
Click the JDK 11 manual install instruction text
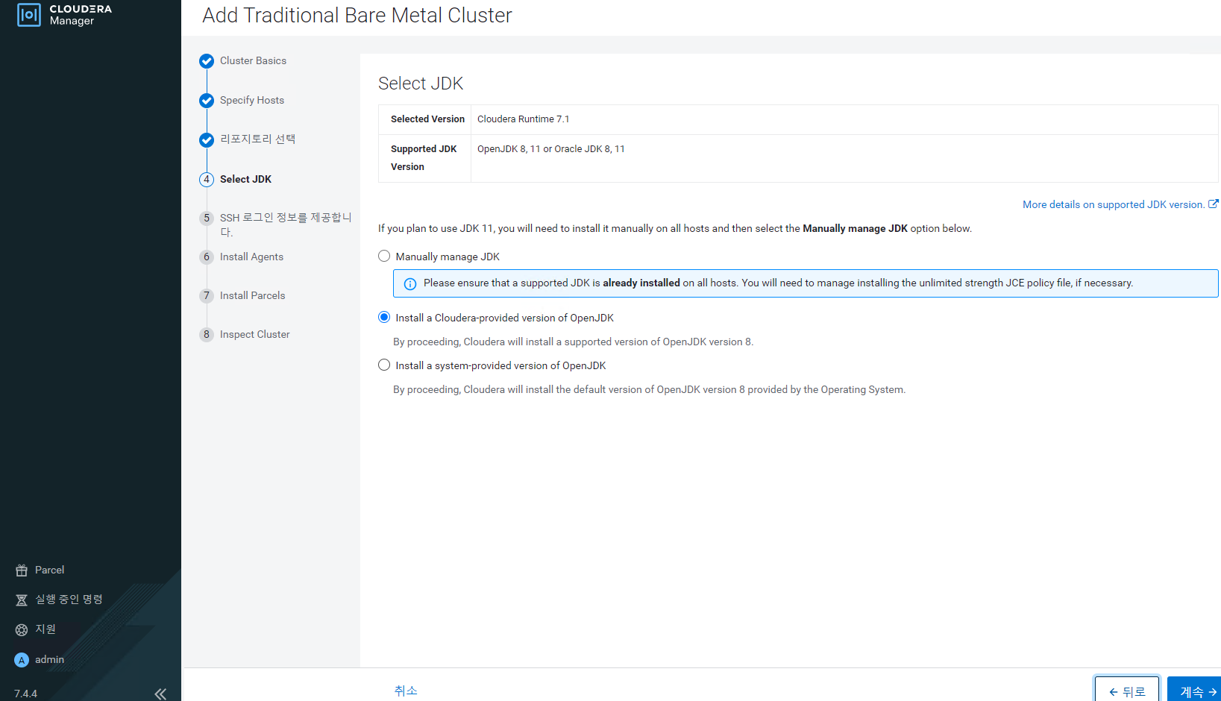click(674, 228)
